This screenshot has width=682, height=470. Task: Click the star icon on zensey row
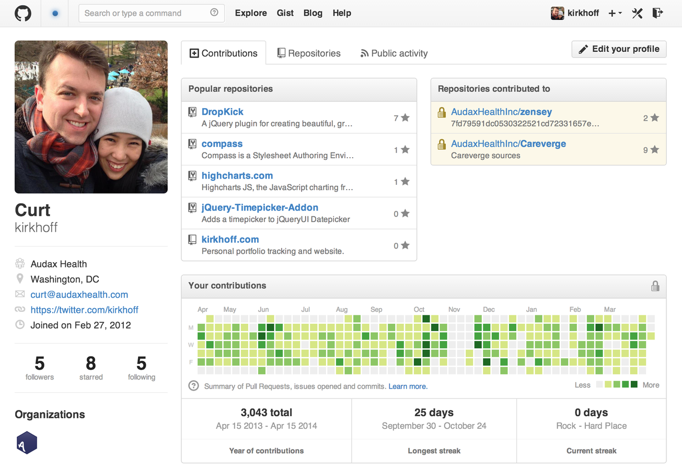point(654,118)
